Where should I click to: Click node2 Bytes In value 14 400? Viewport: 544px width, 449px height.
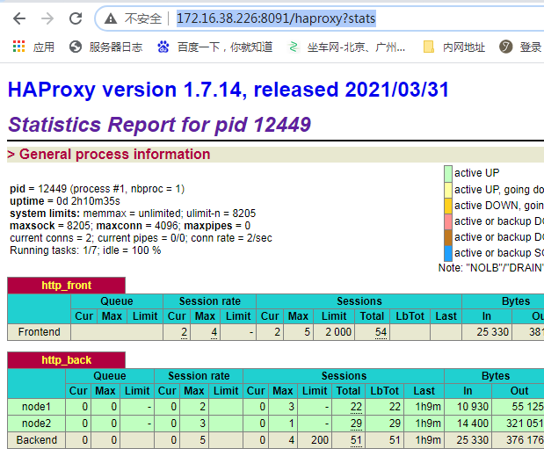(x=473, y=424)
